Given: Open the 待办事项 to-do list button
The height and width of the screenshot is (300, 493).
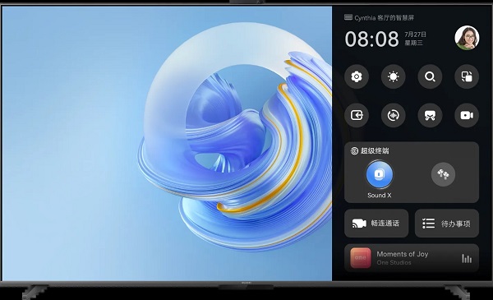Looking at the screenshot, I should (x=447, y=224).
